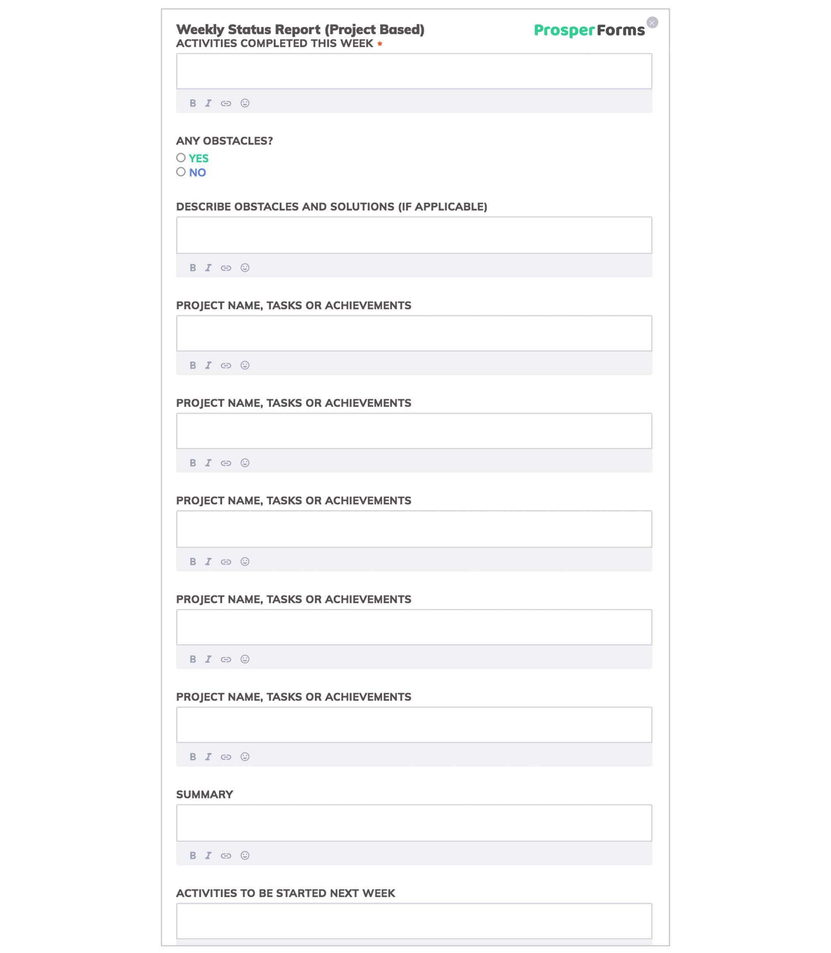The width and height of the screenshot is (831, 953).
Task: Click the Italic icon in third Project field
Action: click(208, 561)
